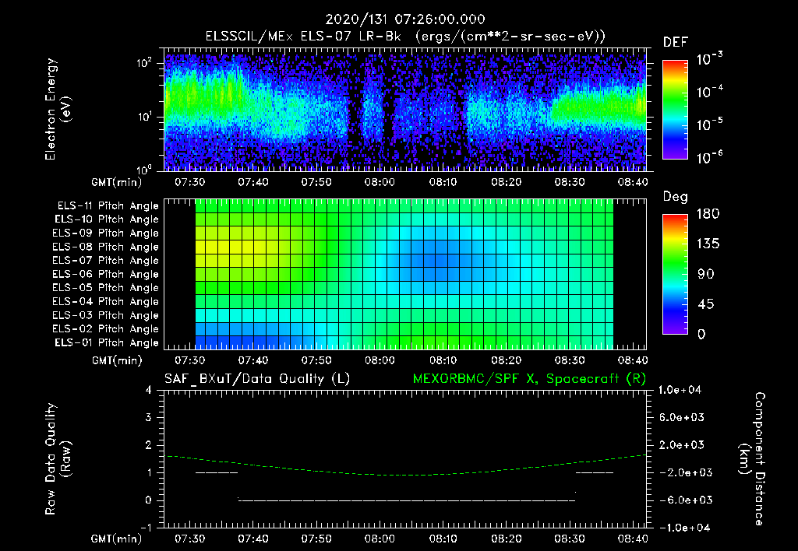The image size is (798, 551).
Task: Select the ELS-08 Pitch Angle row label
Action: [x=106, y=247]
